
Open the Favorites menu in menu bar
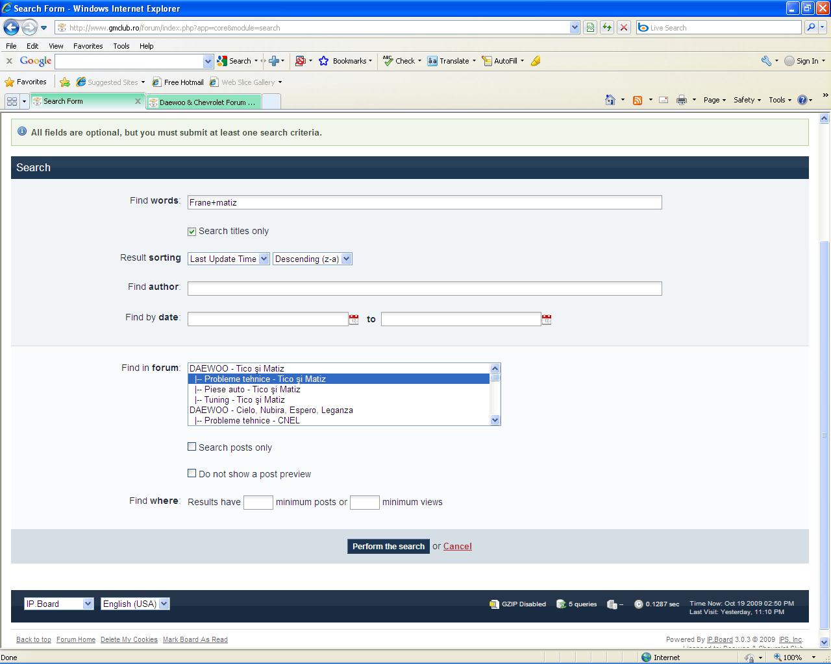(x=88, y=46)
